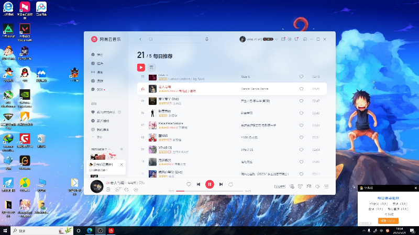Open Microsoft Edge from the taskbar
The height and width of the screenshot is (235, 419).
[x=90, y=230]
